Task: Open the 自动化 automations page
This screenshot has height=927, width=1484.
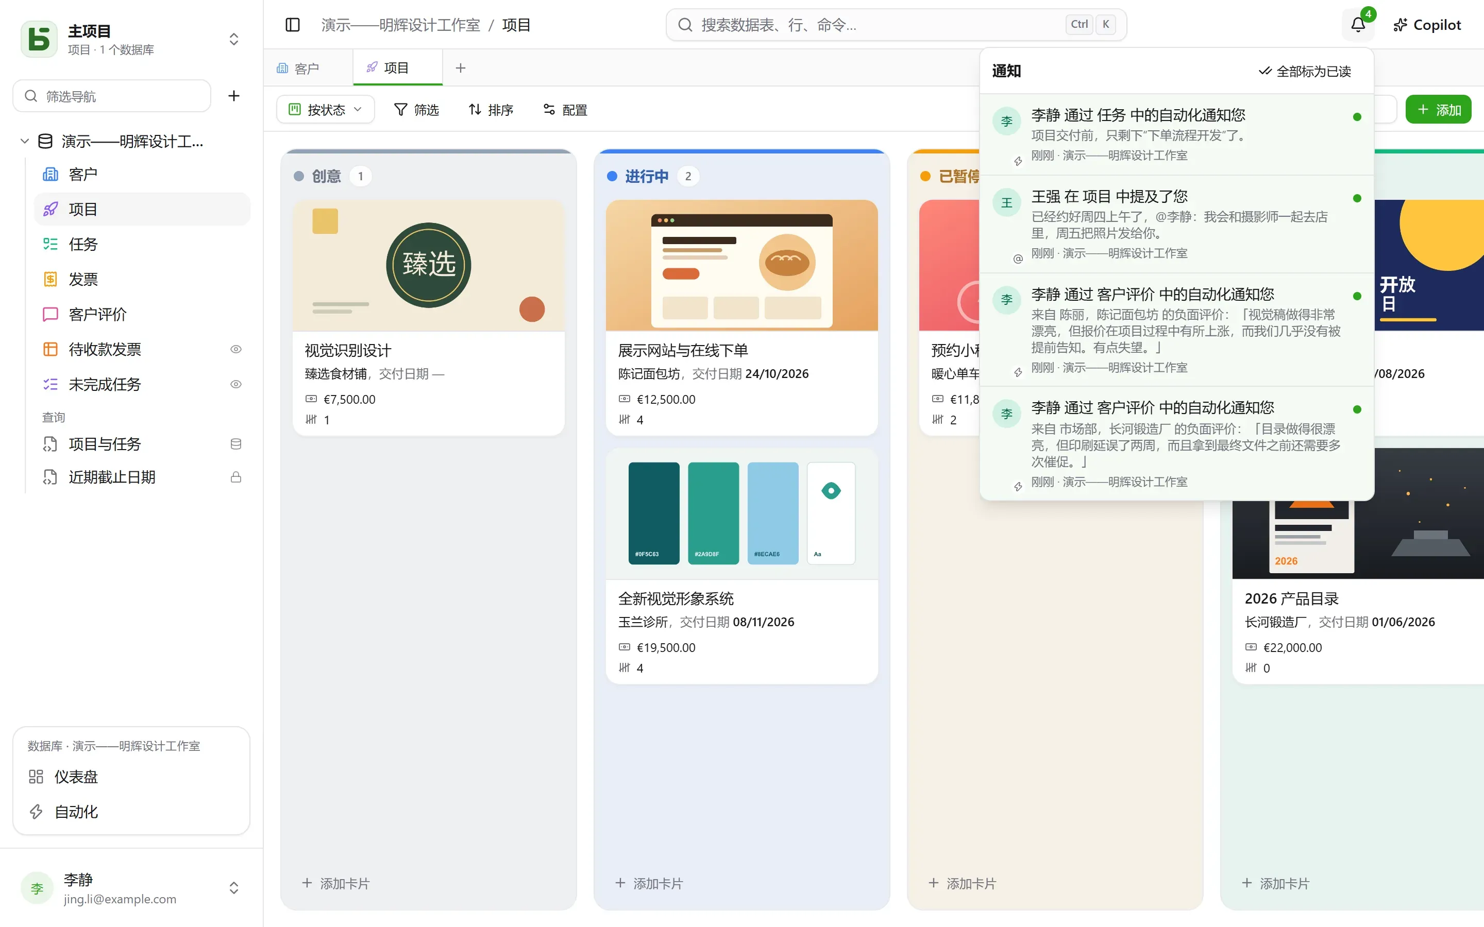Action: point(131,811)
